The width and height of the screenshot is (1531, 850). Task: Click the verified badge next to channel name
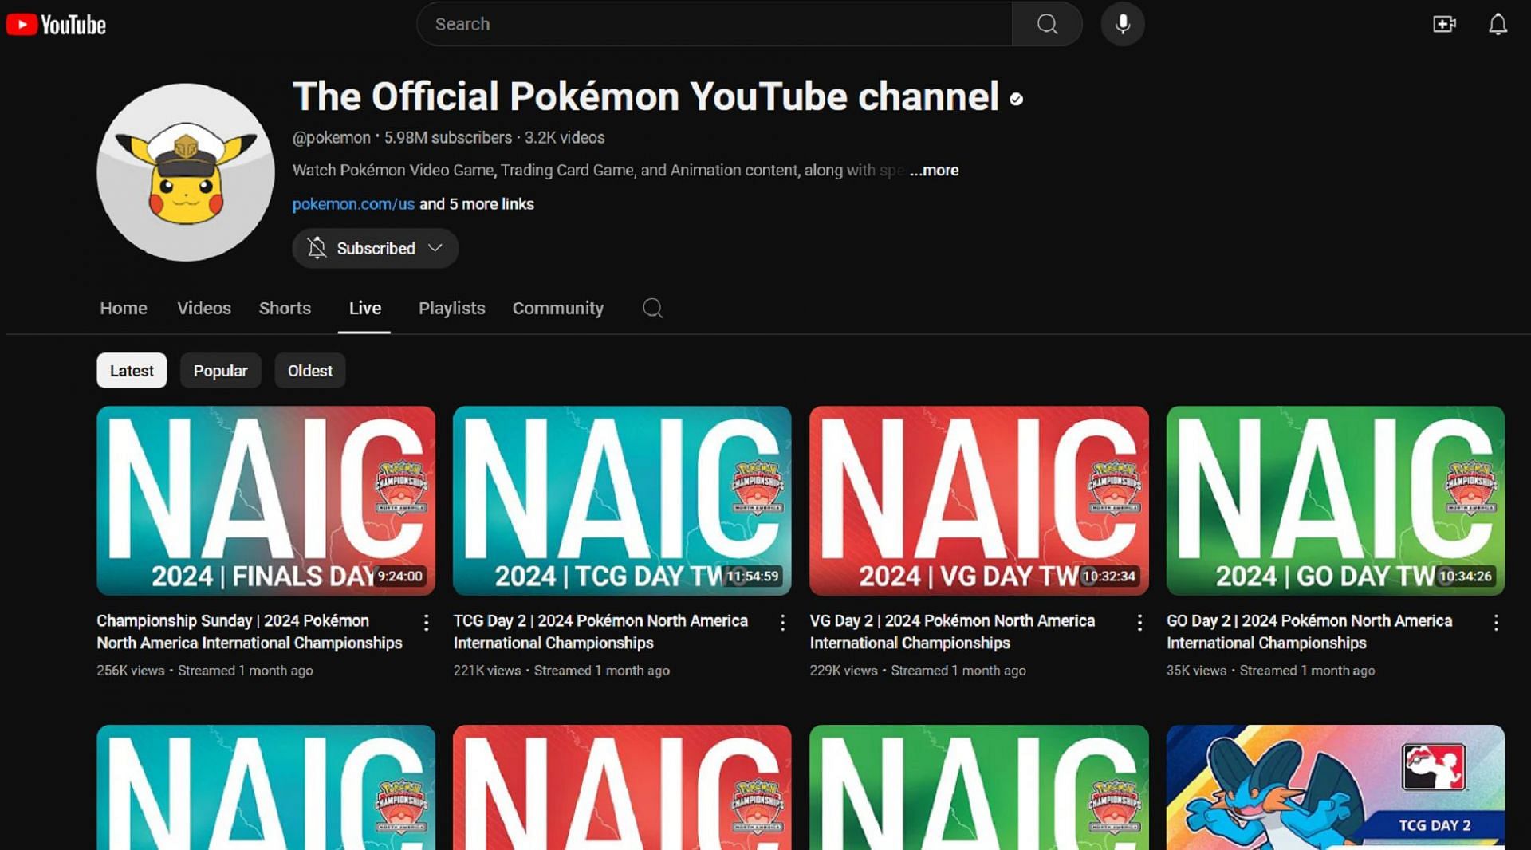pyautogui.click(x=1016, y=99)
